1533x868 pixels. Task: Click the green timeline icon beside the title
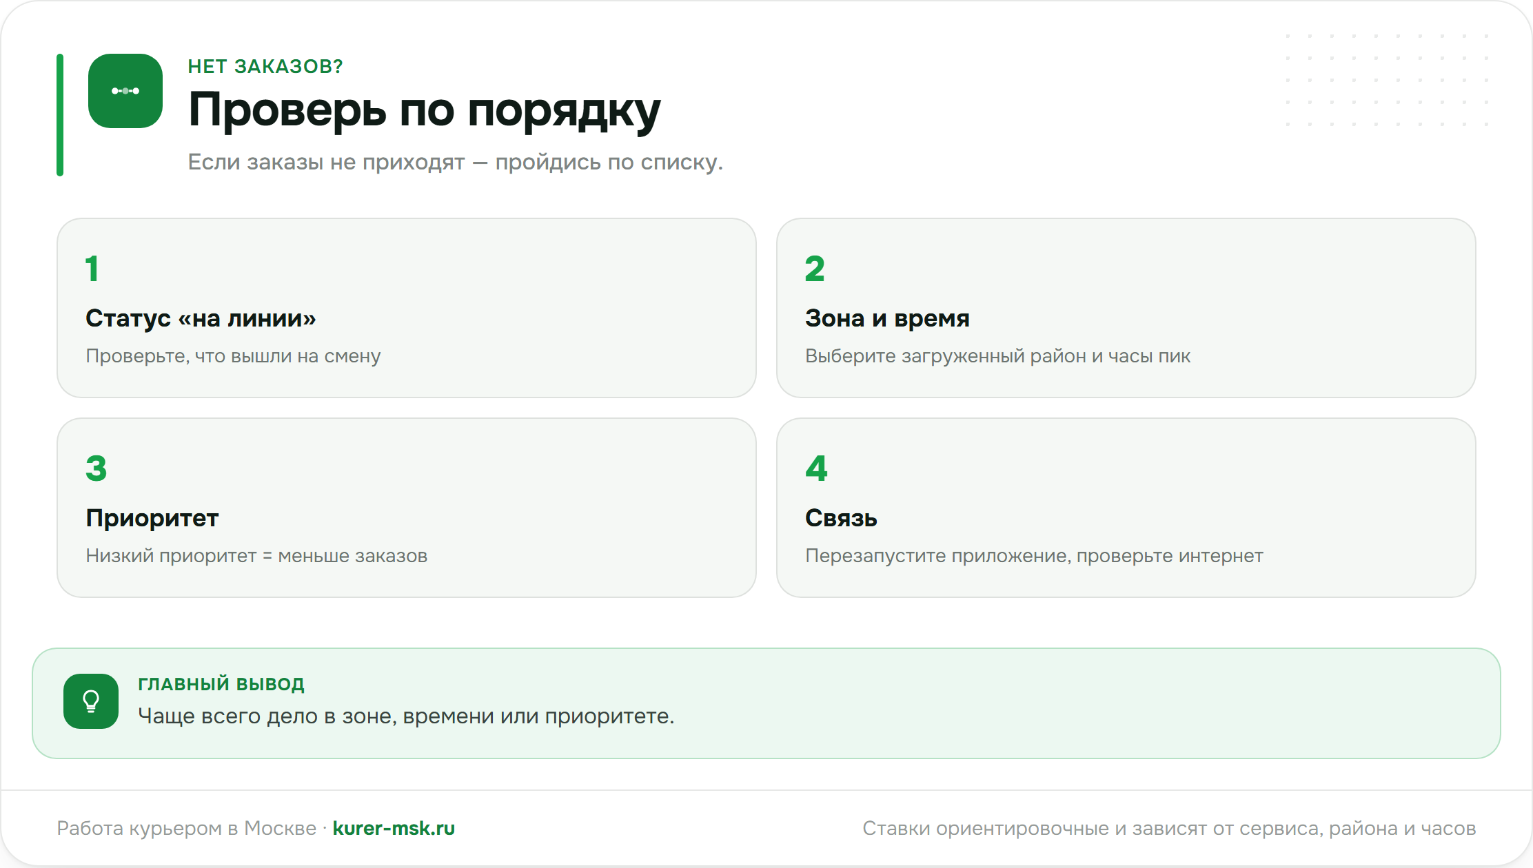pos(125,91)
